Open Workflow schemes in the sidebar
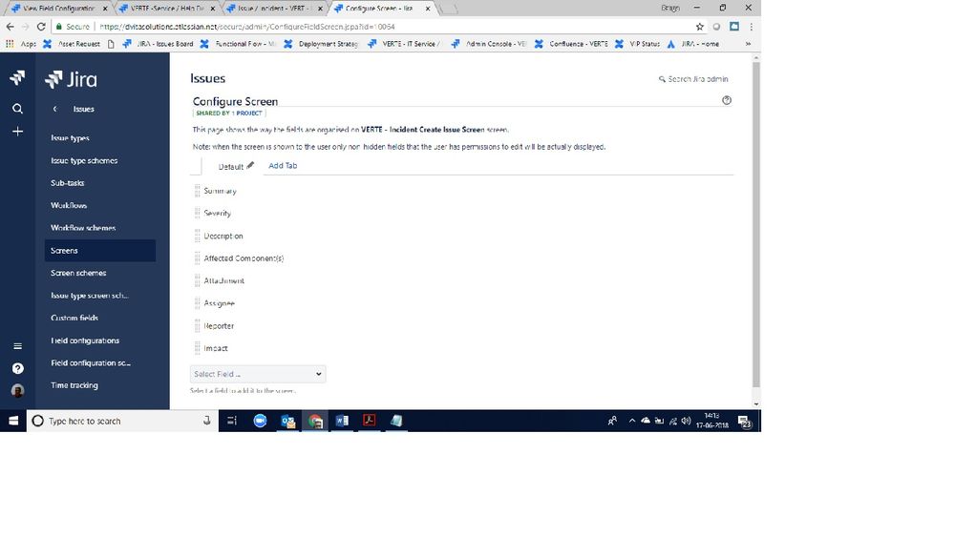The width and height of the screenshot is (954, 536). tap(83, 228)
